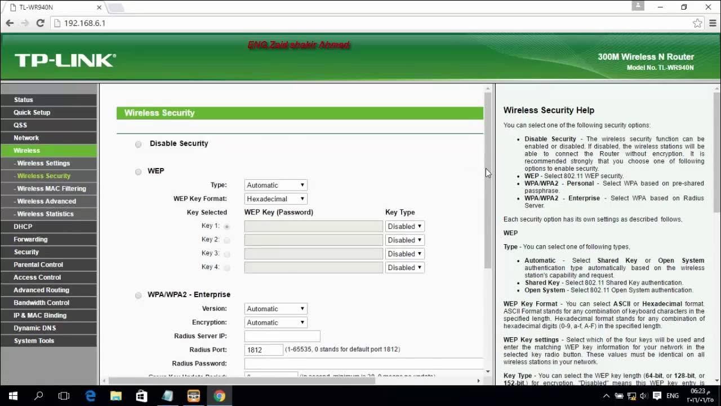Open volume control in tray

tap(644, 396)
